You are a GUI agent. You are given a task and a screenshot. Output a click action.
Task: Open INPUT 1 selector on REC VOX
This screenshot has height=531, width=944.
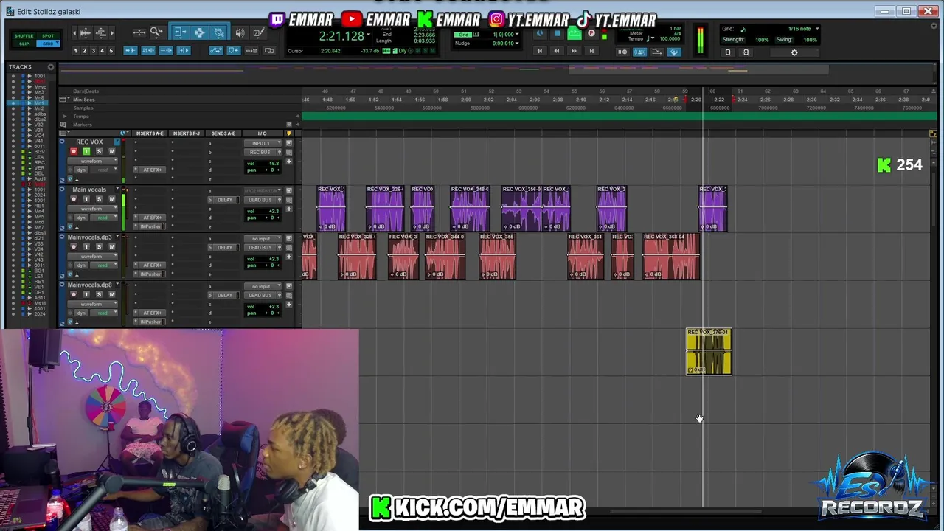tap(262, 143)
